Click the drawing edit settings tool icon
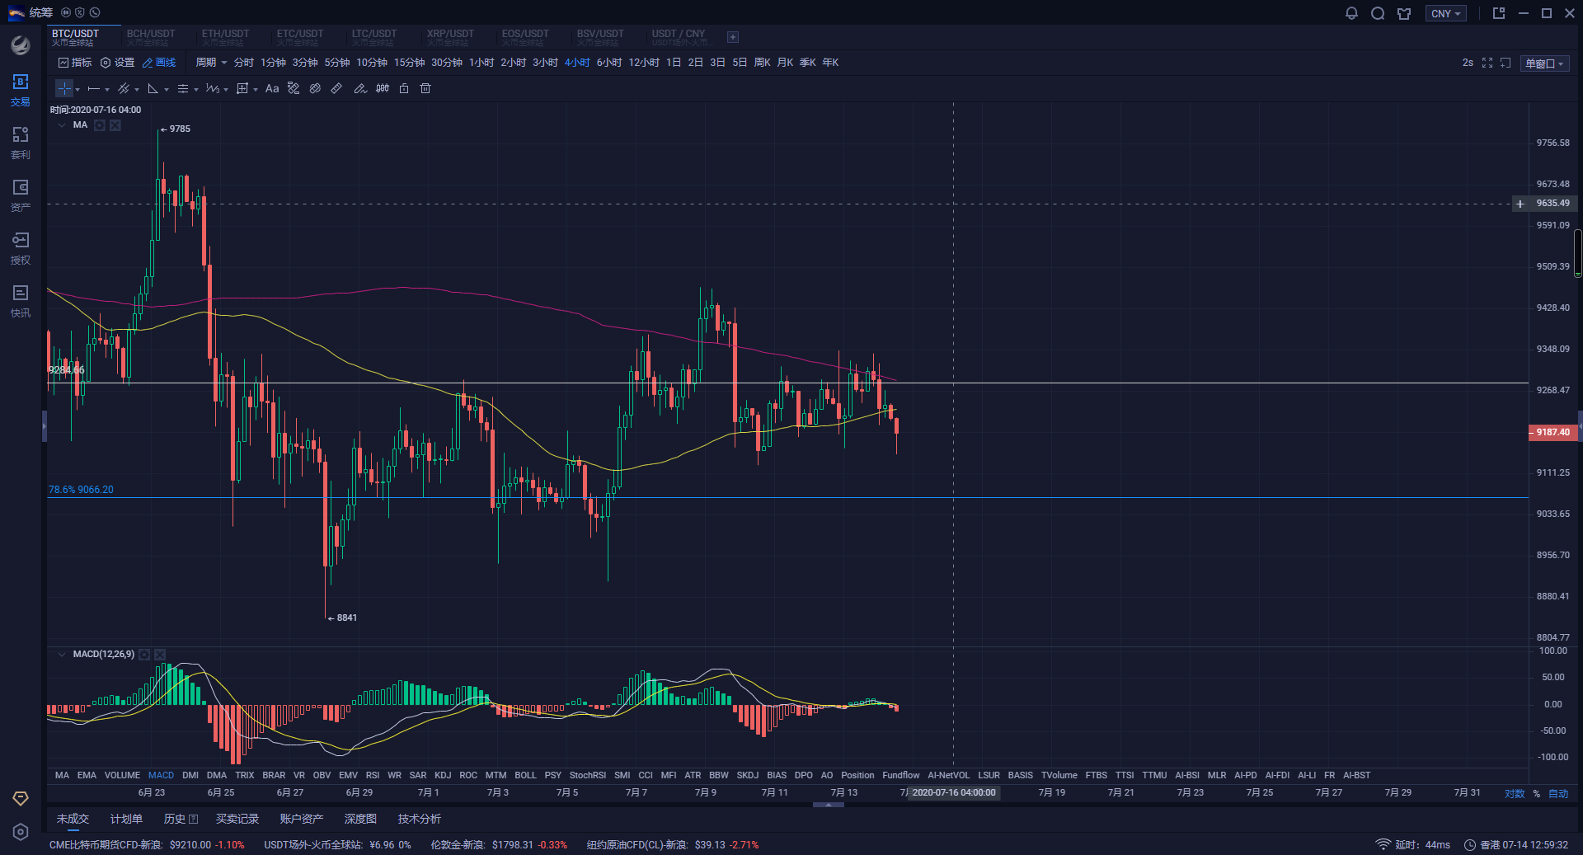The image size is (1583, 855). [x=294, y=88]
